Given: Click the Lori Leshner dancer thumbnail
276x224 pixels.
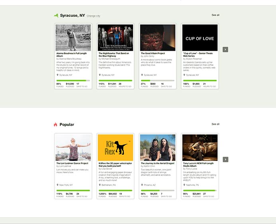Looking at the screenshot, I should 73,148.
